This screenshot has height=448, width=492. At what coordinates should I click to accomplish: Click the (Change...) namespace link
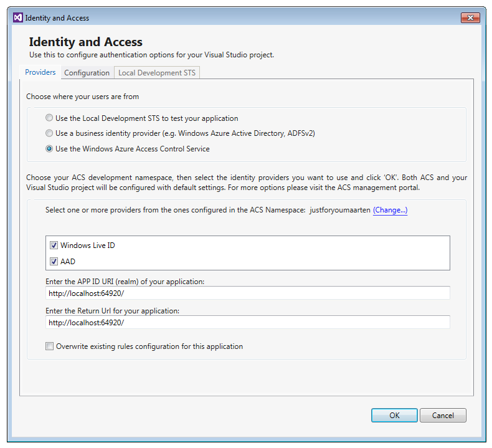[x=390, y=210]
